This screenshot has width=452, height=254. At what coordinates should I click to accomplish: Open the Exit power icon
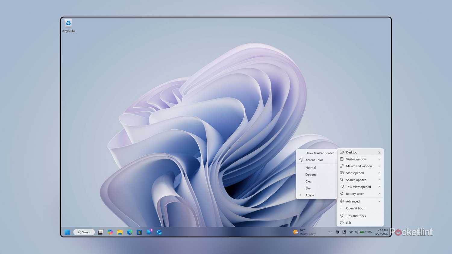(342, 223)
